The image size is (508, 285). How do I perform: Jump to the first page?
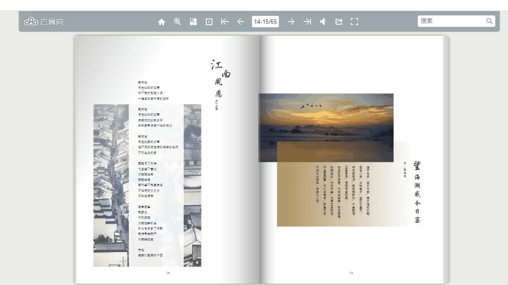click(x=225, y=21)
